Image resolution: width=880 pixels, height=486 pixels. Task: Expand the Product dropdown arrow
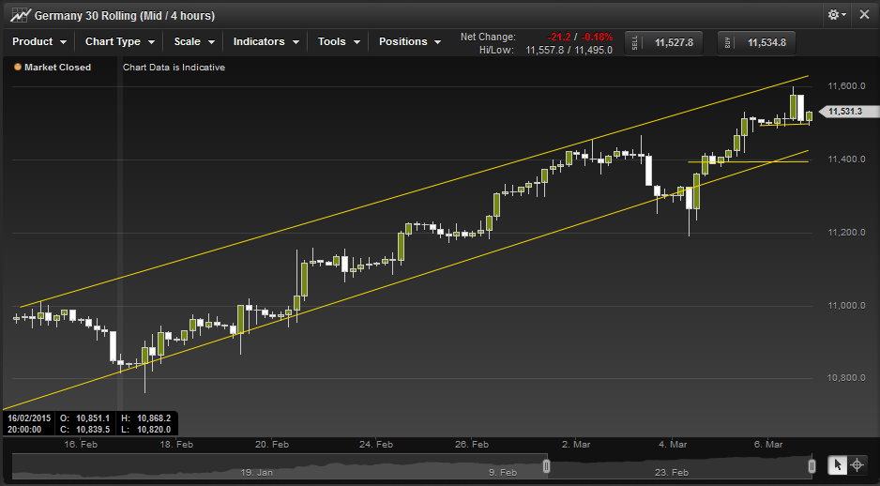[x=63, y=42]
